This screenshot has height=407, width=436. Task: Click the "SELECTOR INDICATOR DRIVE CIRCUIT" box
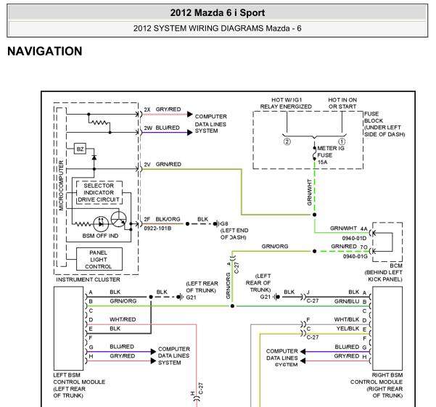point(99,192)
